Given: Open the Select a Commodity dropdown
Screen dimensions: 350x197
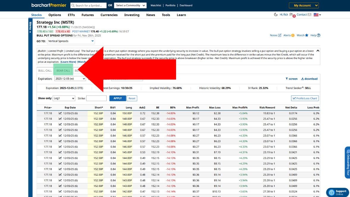Looking at the screenshot, I should (130, 5).
